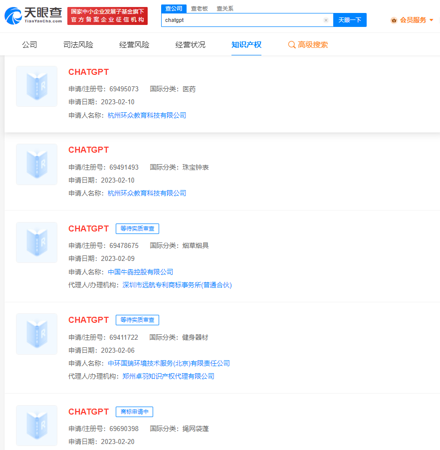Screen dimensions: 440x450
Task: Expand the 会员服务 dropdown arrow
Action: click(432, 20)
